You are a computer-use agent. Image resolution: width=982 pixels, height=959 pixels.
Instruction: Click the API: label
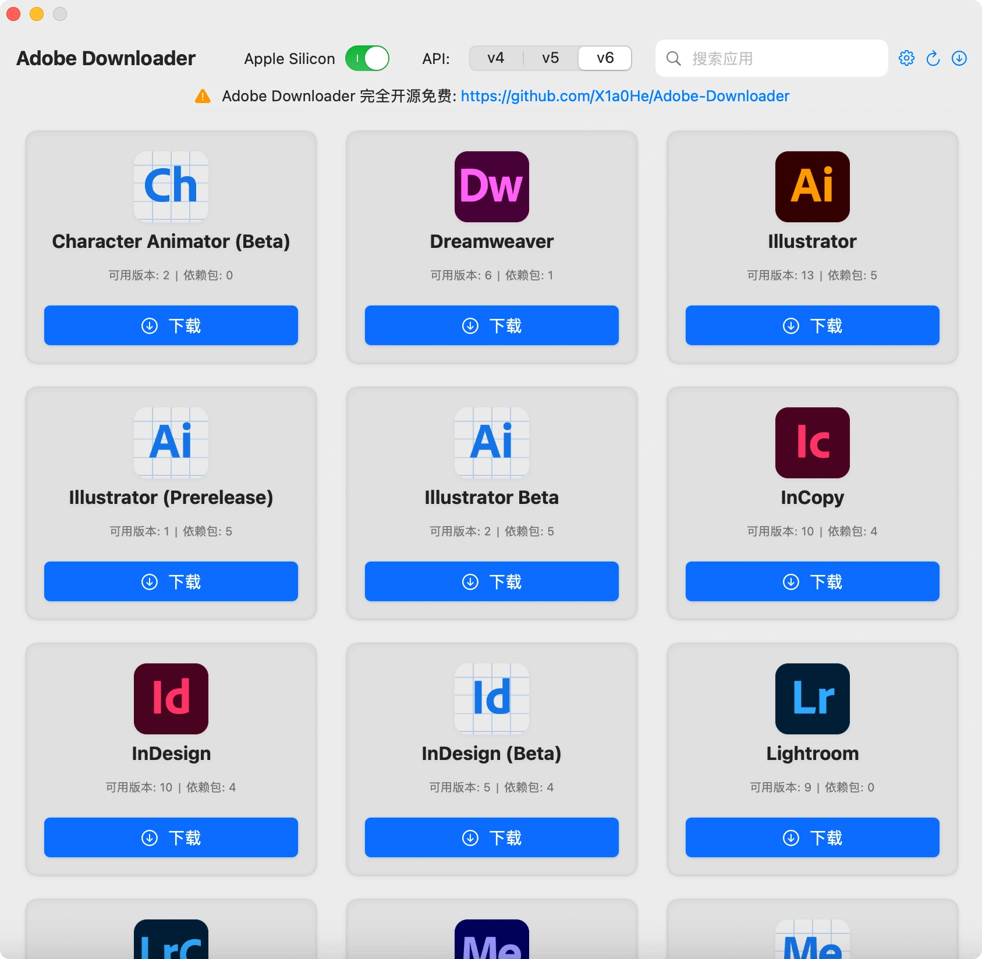436,59
